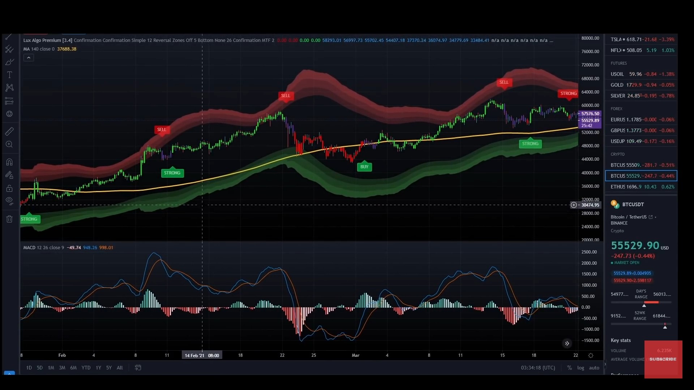Activate the zoom in magnifier tool
The height and width of the screenshot is (390, 694).
coord(9,144)
